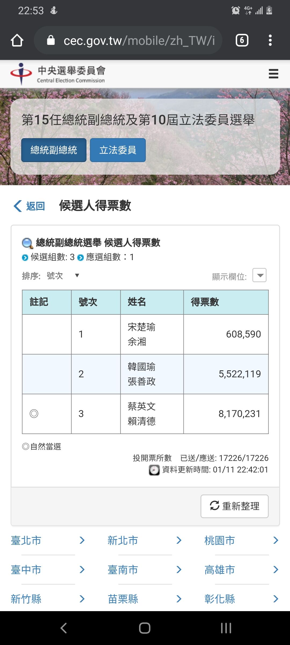Expand the 顯示欄位 column selector dropdown
The width and height of the screenshot is (290, 645).
259,275
